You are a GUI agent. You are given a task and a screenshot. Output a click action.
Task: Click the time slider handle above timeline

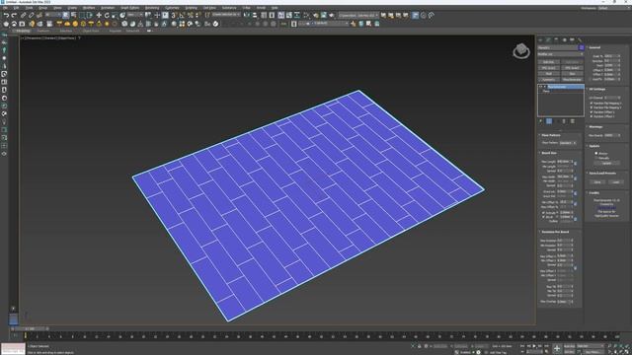click(x=30, y=328)
